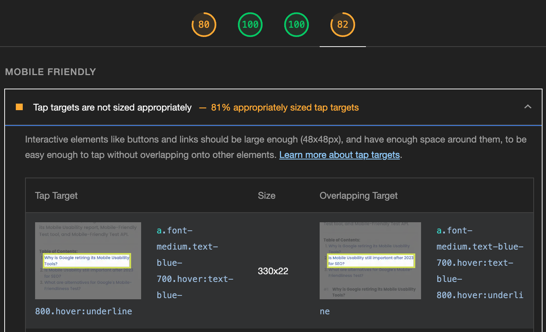546x332 pixels.
Task: Click the 330x22 size value
Action: pyautogui.click(x=273, y=271)
